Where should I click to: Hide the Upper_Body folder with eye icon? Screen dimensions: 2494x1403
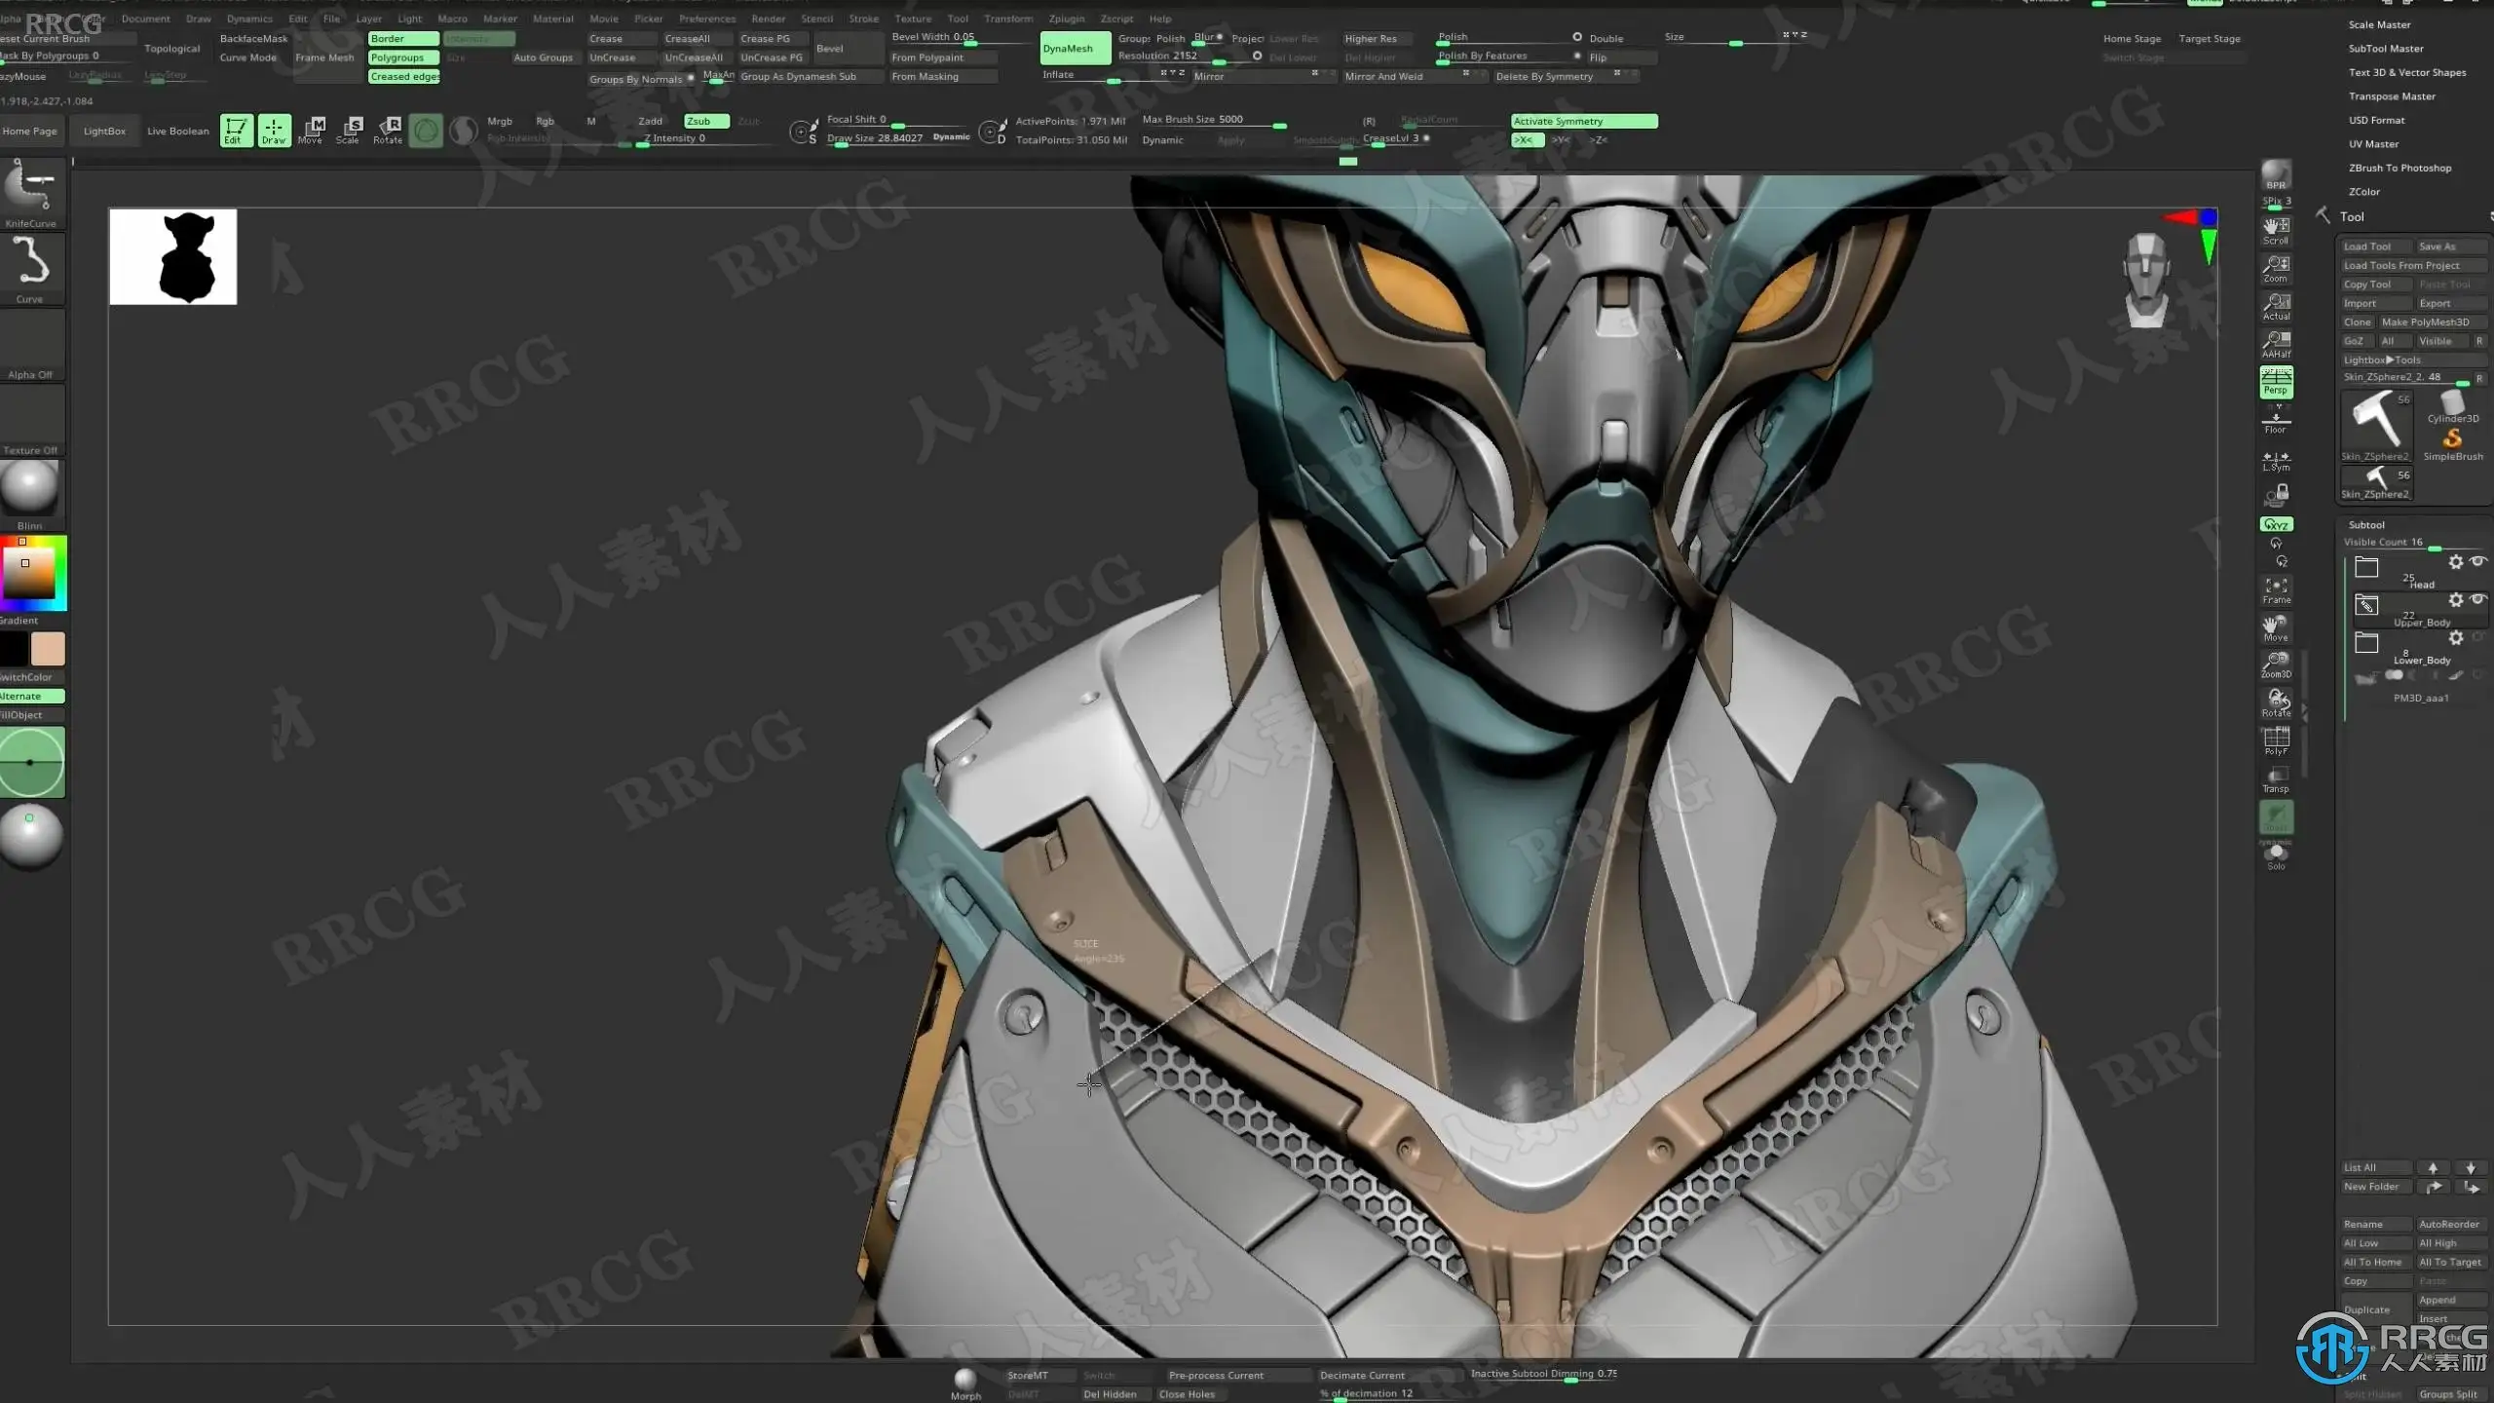2478,599
